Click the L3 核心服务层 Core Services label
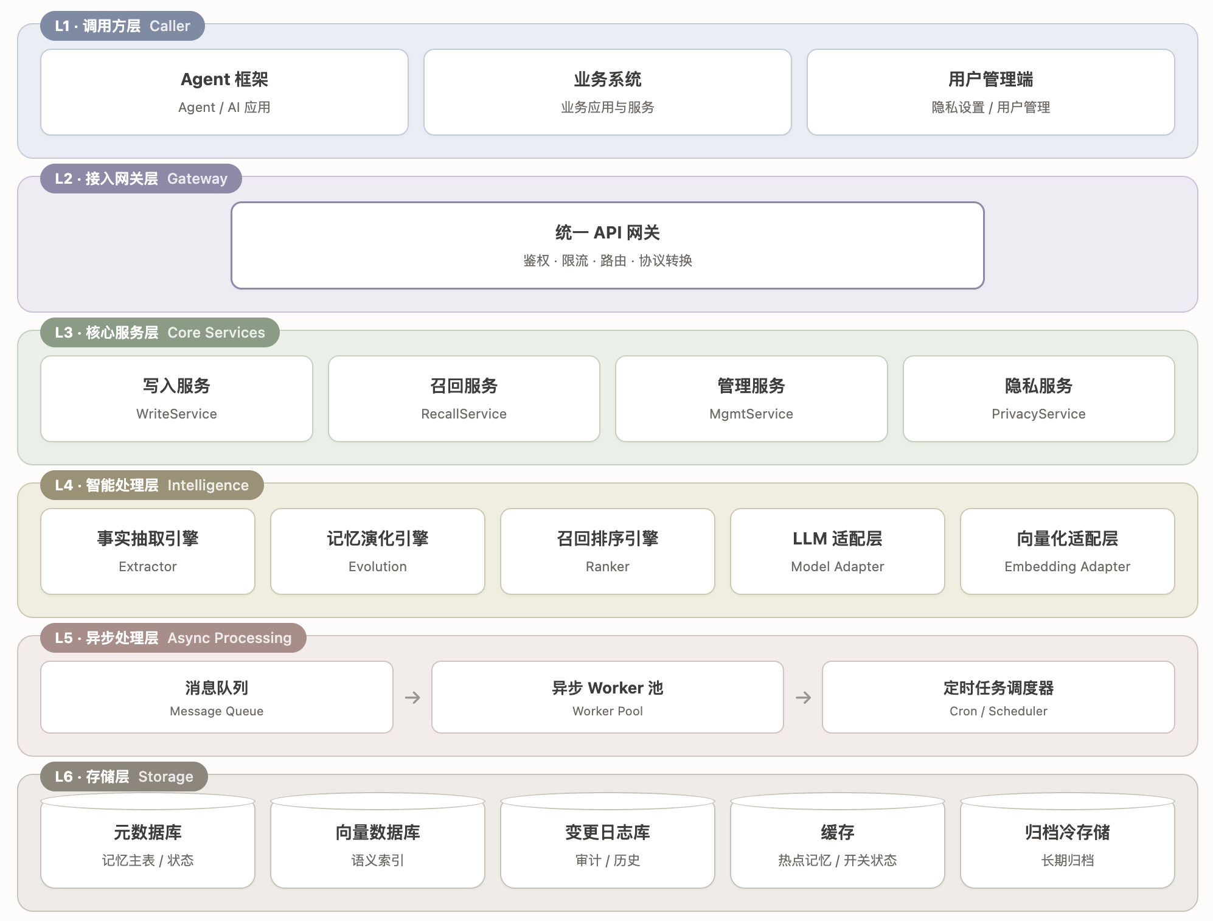Screen dimensions: 1213x921 pos(160,333)
